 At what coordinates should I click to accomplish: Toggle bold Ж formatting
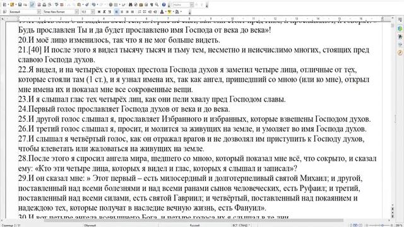click(99, 11)
